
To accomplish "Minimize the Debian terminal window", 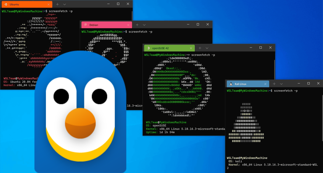I will 188,24.
